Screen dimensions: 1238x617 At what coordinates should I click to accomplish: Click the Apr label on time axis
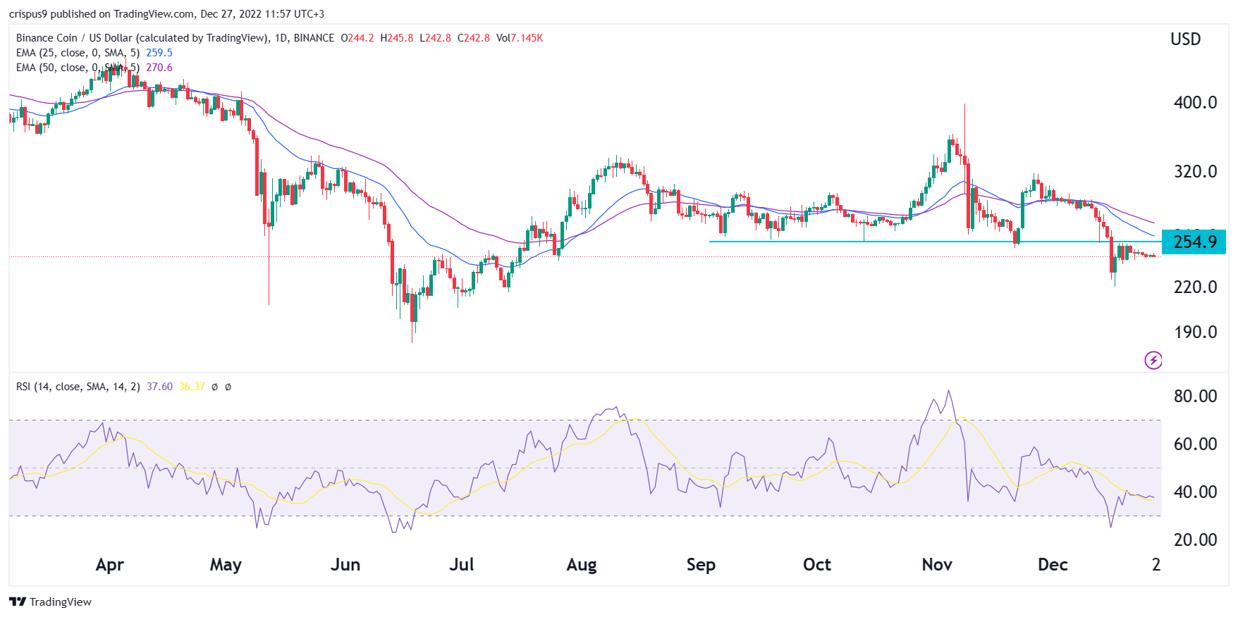(110, 565)
